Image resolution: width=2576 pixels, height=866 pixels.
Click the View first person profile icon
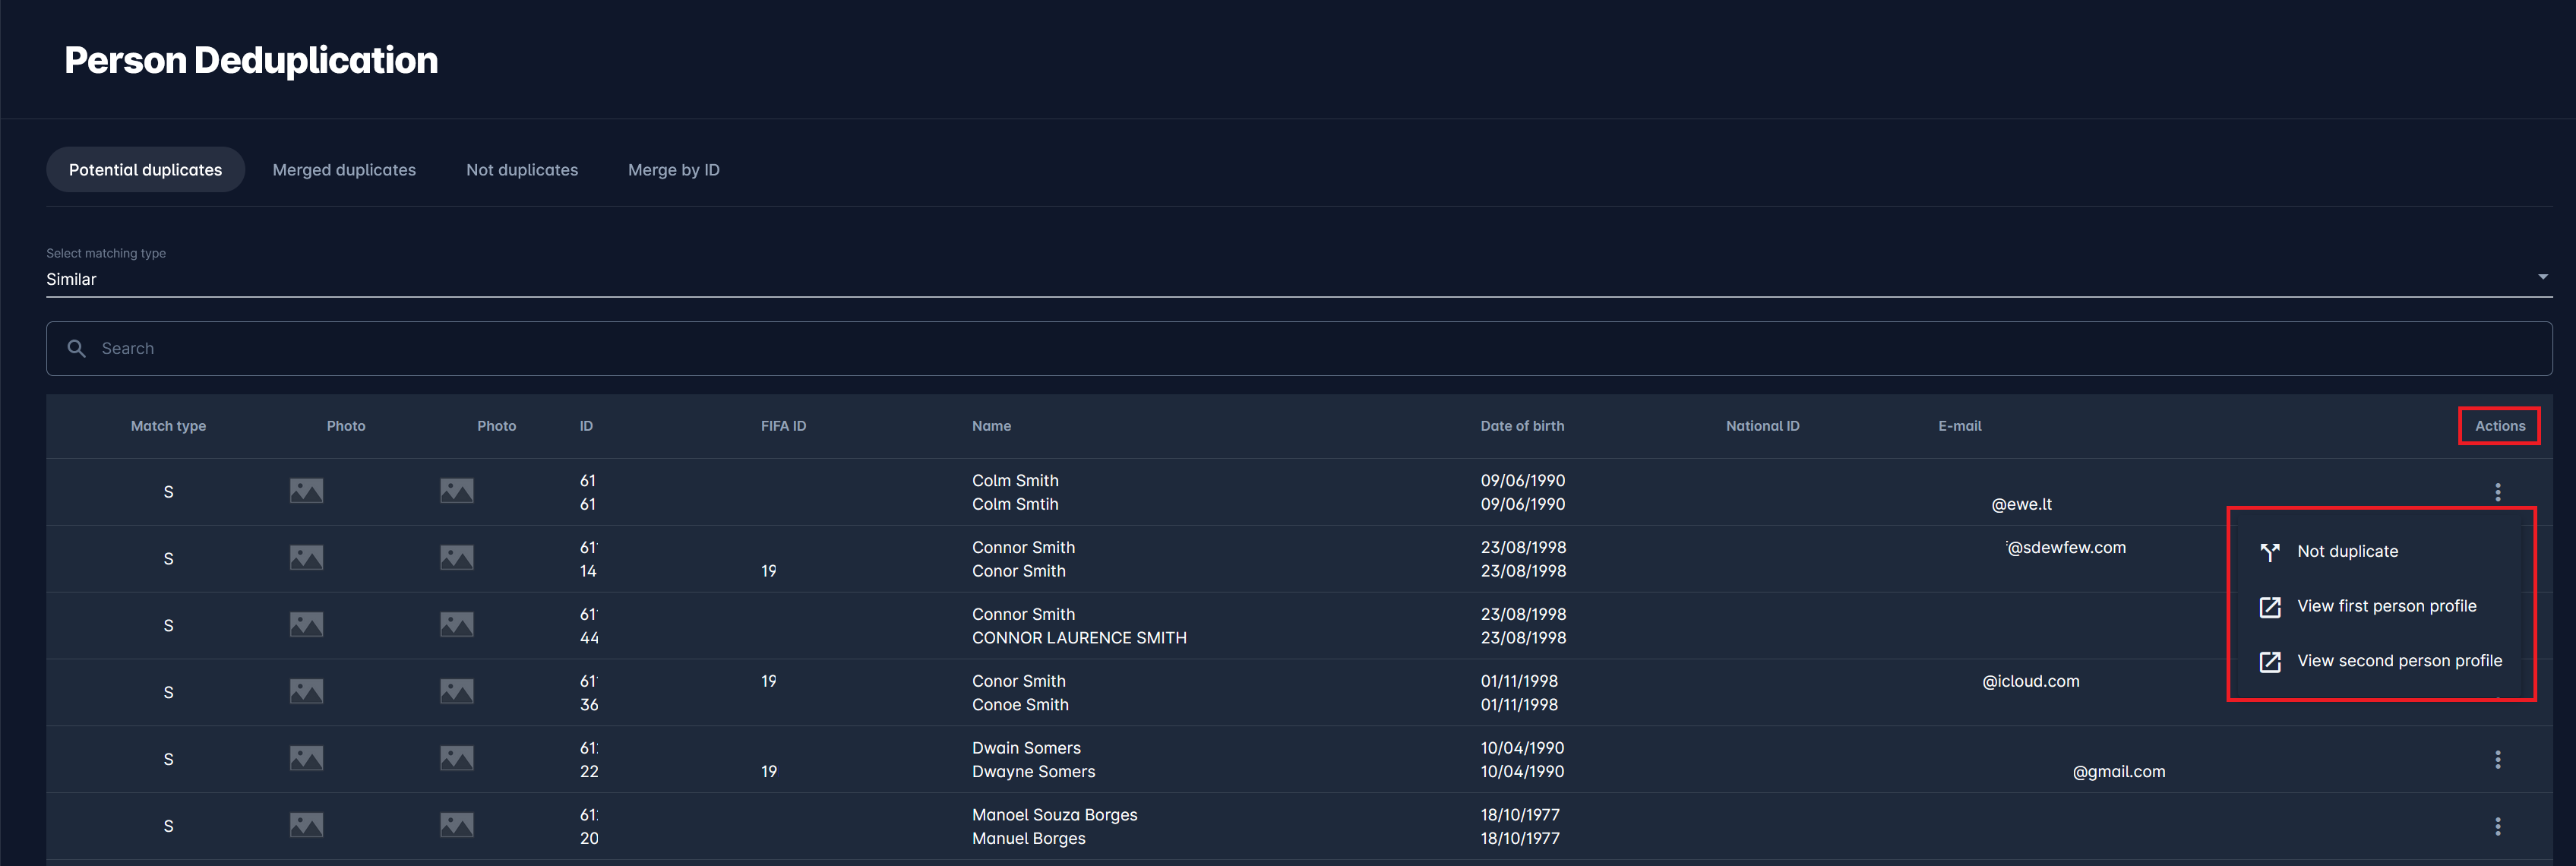(x=2270, y=607)
